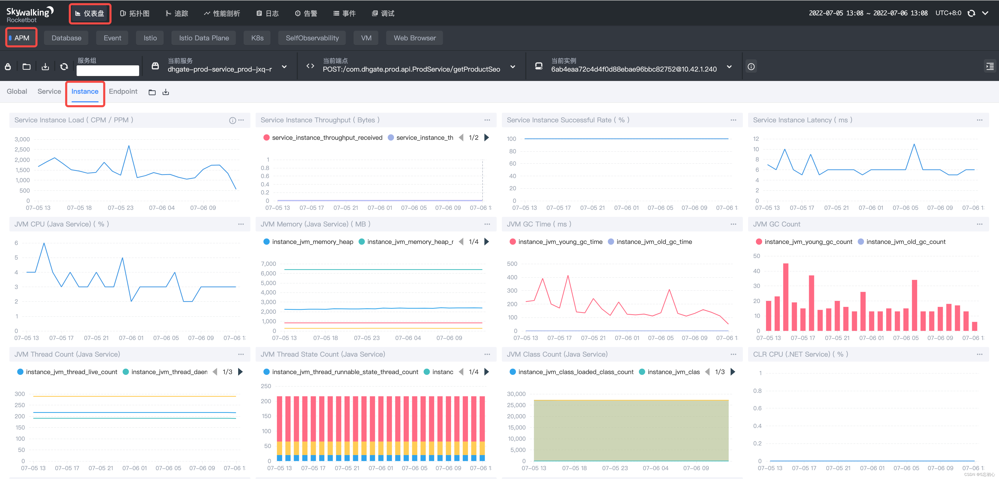Open the 追踪 trace menu
The width and height of the screenshot is (999, 479).
(177, 14)
